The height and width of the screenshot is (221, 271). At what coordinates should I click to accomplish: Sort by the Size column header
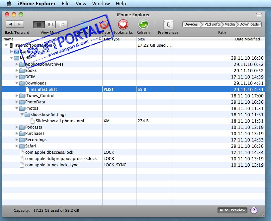(154, 39)
